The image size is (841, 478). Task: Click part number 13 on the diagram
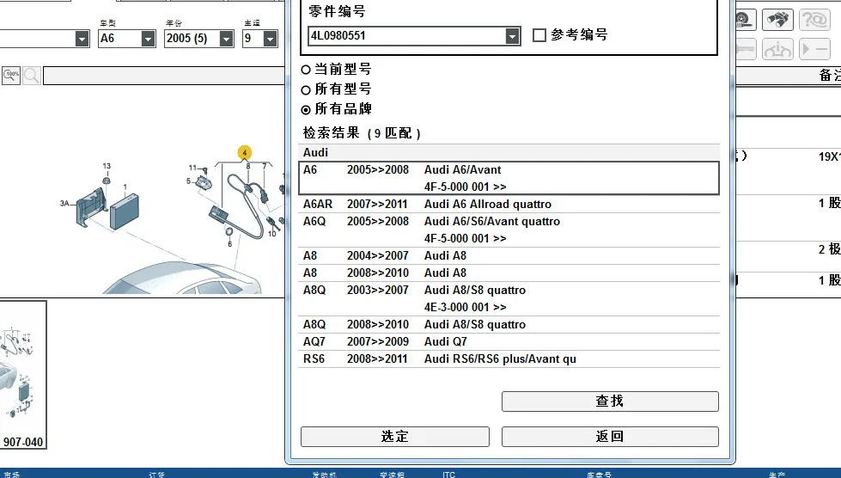107,166
